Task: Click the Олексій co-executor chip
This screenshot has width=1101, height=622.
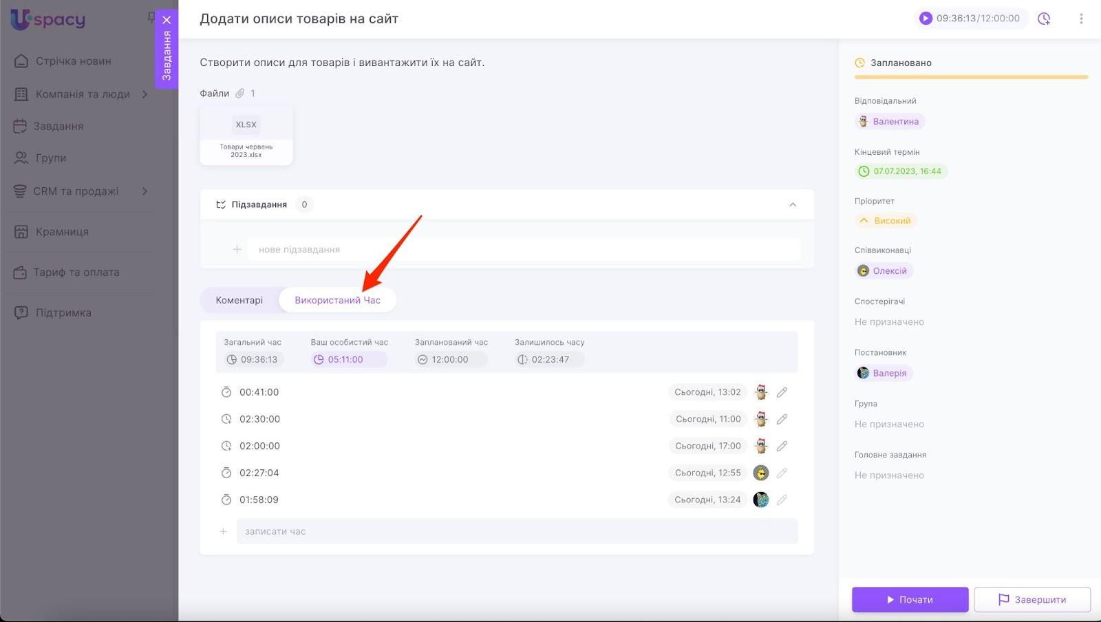Action: (884, 271)
